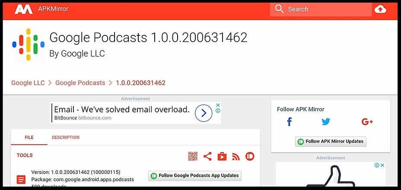
Task: Close the BitBounce ad with X
Action: [218, 105]
